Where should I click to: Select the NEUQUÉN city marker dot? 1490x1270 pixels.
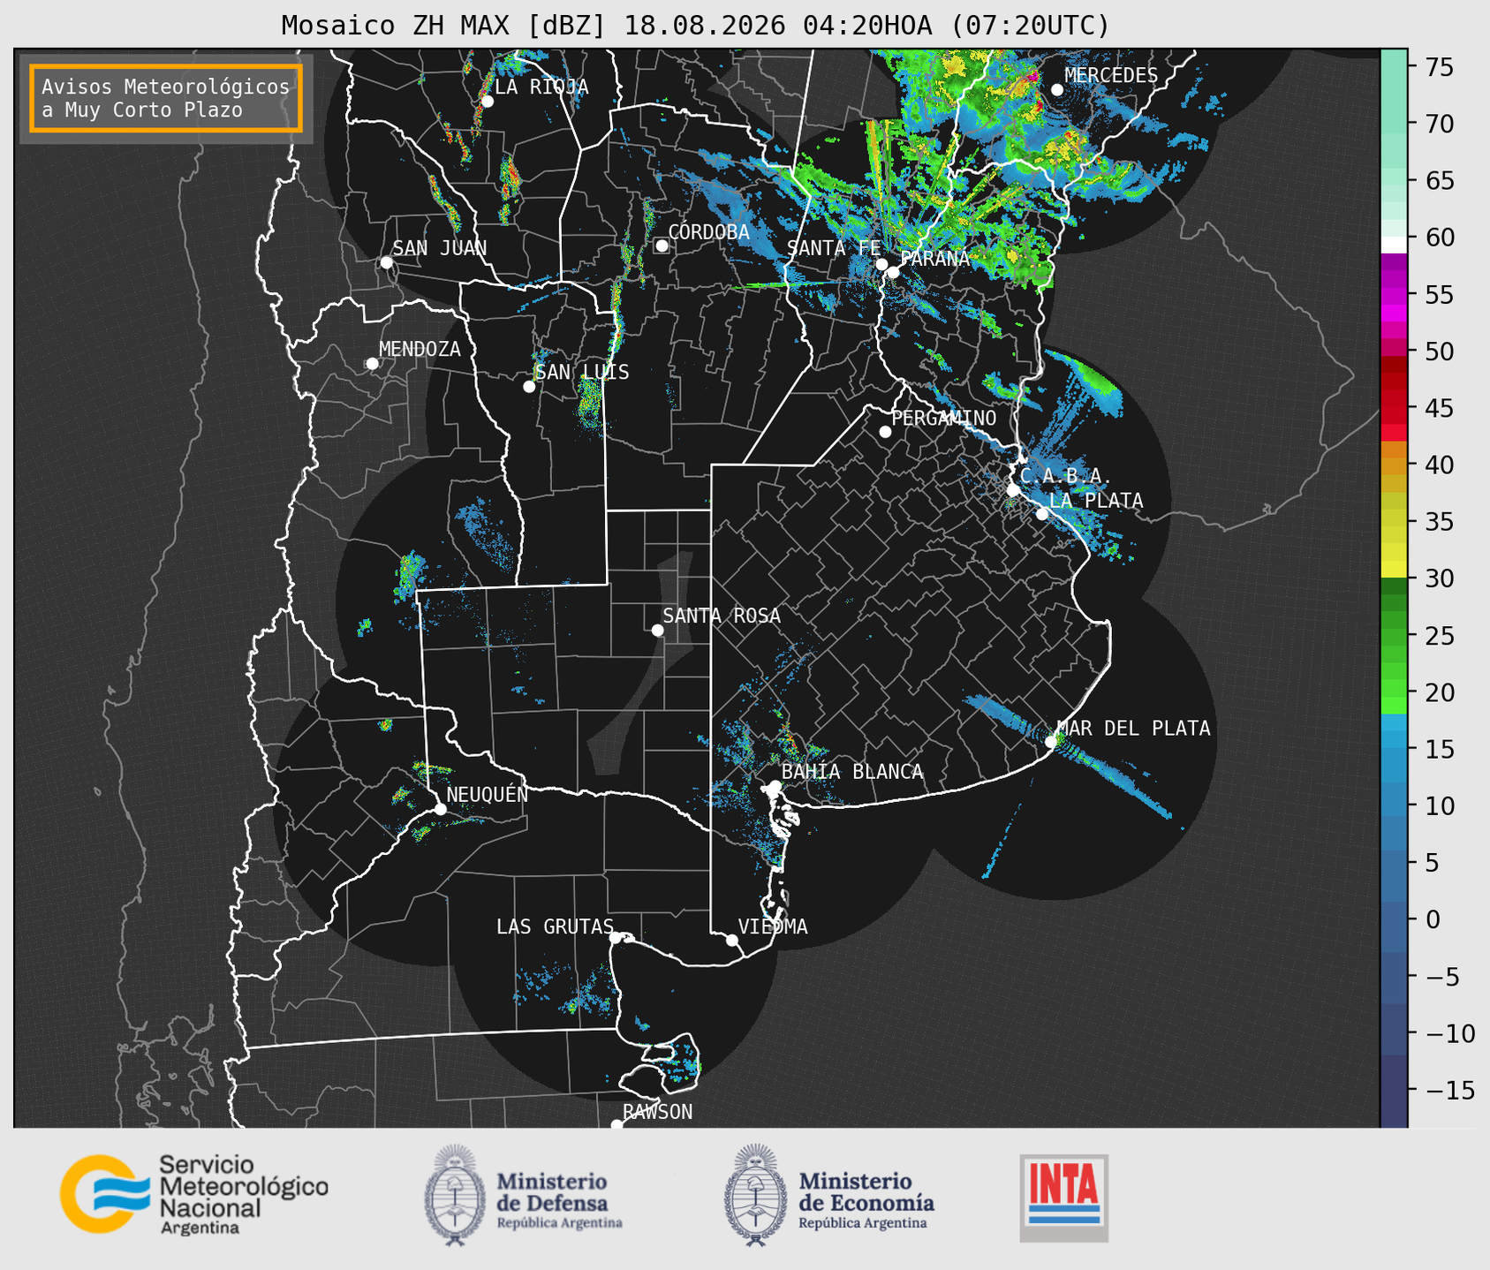point(441,809)
